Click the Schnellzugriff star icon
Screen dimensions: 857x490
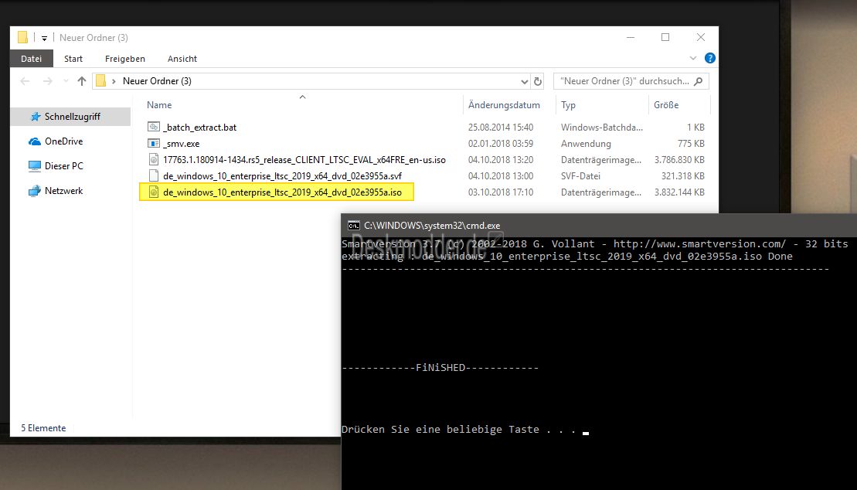tap(35, 117)
